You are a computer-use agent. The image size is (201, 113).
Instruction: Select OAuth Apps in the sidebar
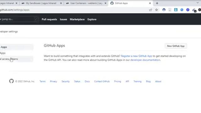click(x=16, y=53)
